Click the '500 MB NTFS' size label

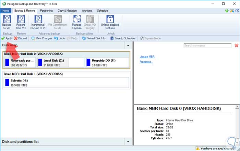pyautogui.click(x=19, y=65)
